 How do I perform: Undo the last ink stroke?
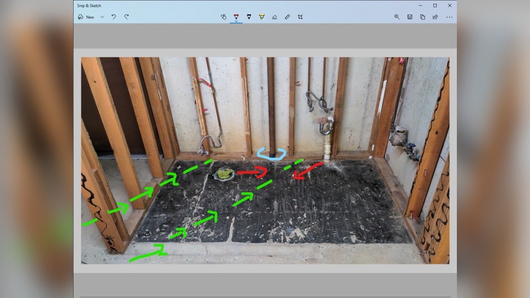114,17
